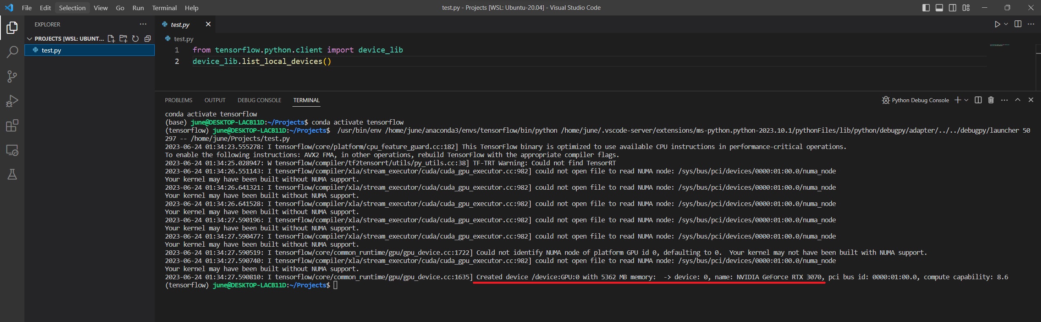Viewport: 1041px width, 322px height.
Task: Switch to the DEBUG CONSOLE tab
Action: pos(259,100)
